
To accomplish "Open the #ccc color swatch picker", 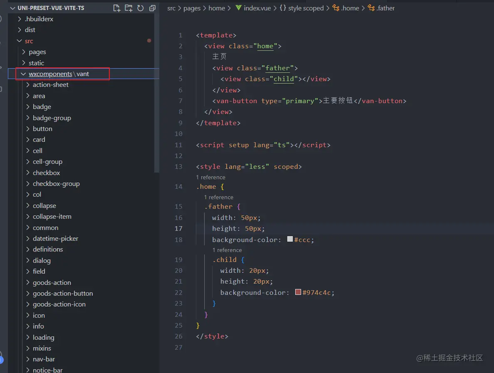I will (x=290, y=239).
